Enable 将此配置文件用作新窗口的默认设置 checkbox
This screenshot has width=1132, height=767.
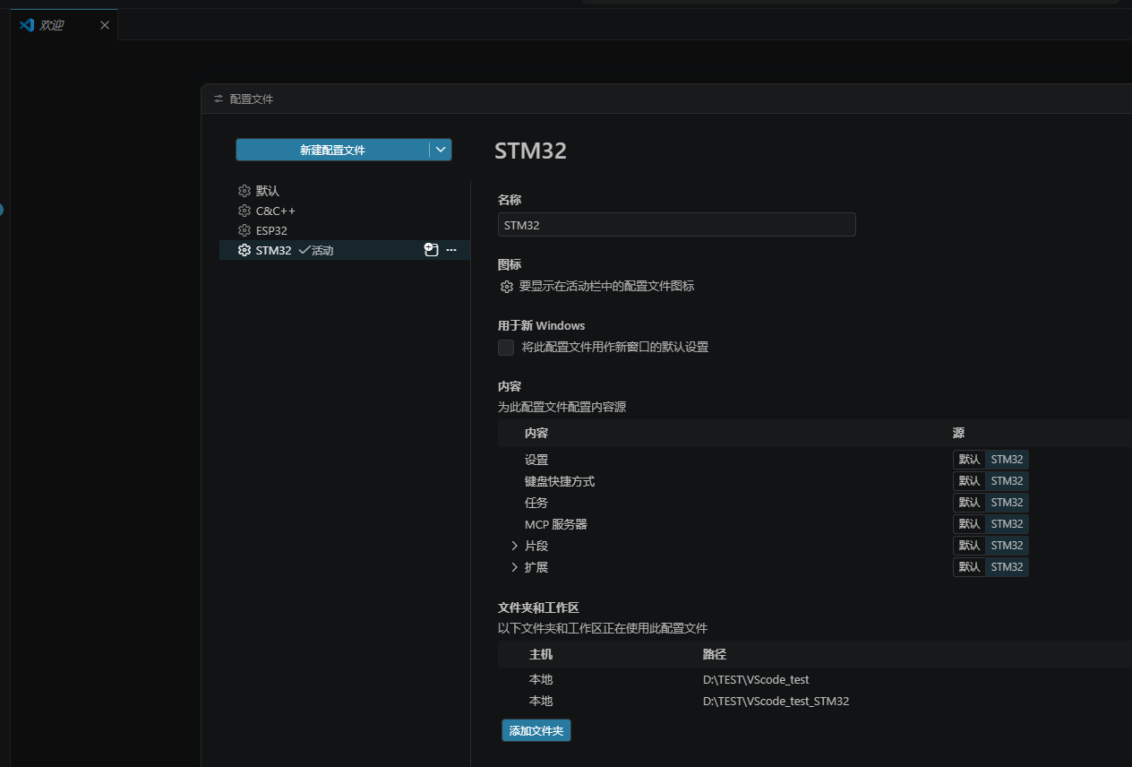(x=506, y=348)
